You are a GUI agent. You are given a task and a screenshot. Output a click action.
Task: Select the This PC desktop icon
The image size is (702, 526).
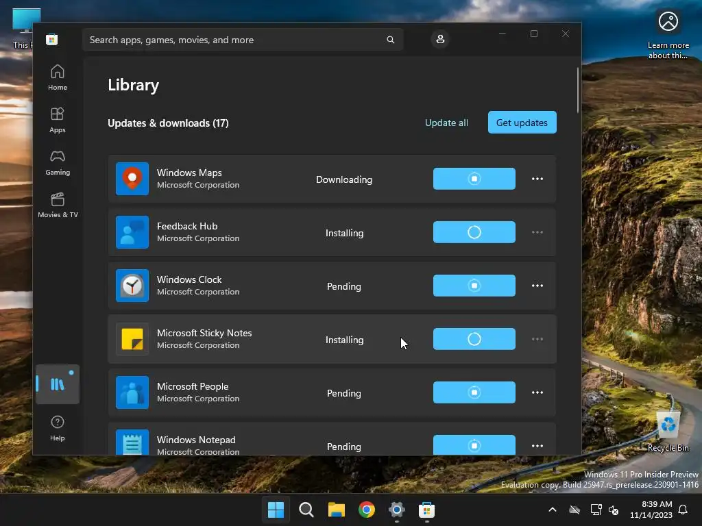pyautogui.click(x=23, y=29)
